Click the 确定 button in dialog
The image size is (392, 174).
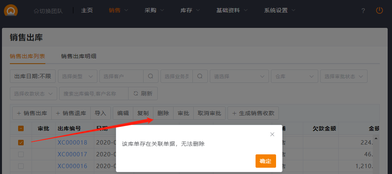(x=265, y=161)
